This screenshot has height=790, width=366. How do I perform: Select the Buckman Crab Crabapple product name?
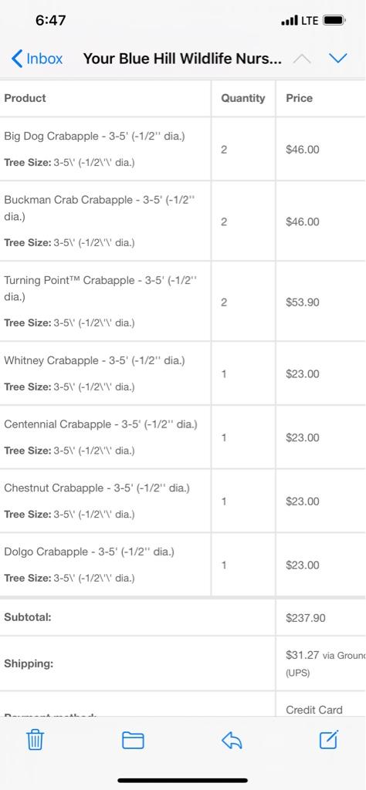pyautogui.click(x=100, y=208)
